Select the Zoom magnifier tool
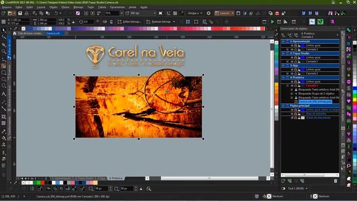The height and width of the screenshot is (201, 357). pos(3,52)
